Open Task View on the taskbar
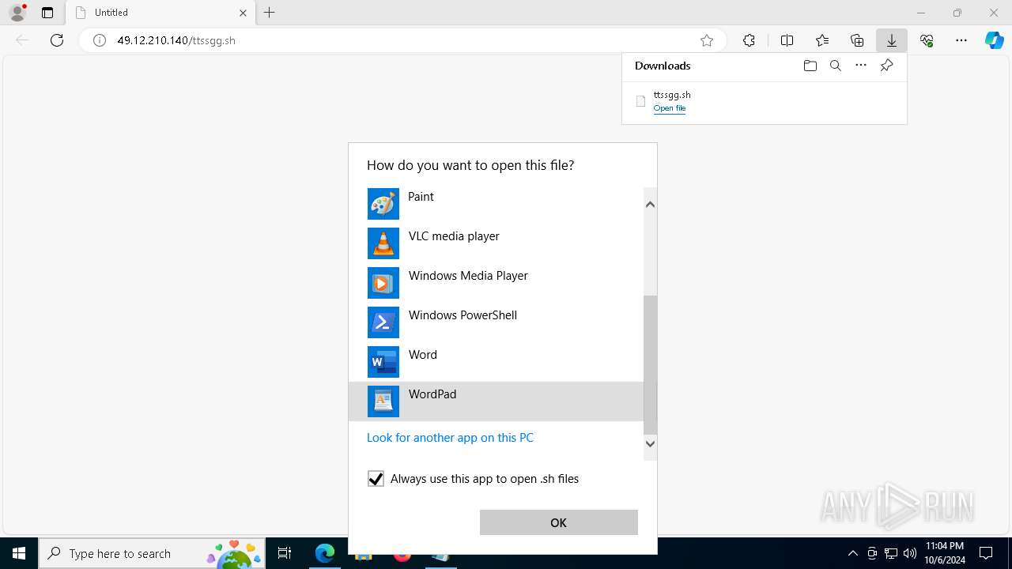The width and height of the screenshot is (1012, 569). pos(285,553)
